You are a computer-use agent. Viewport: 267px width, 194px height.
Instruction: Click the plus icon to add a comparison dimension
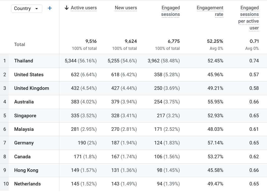(x=50, y=8)
